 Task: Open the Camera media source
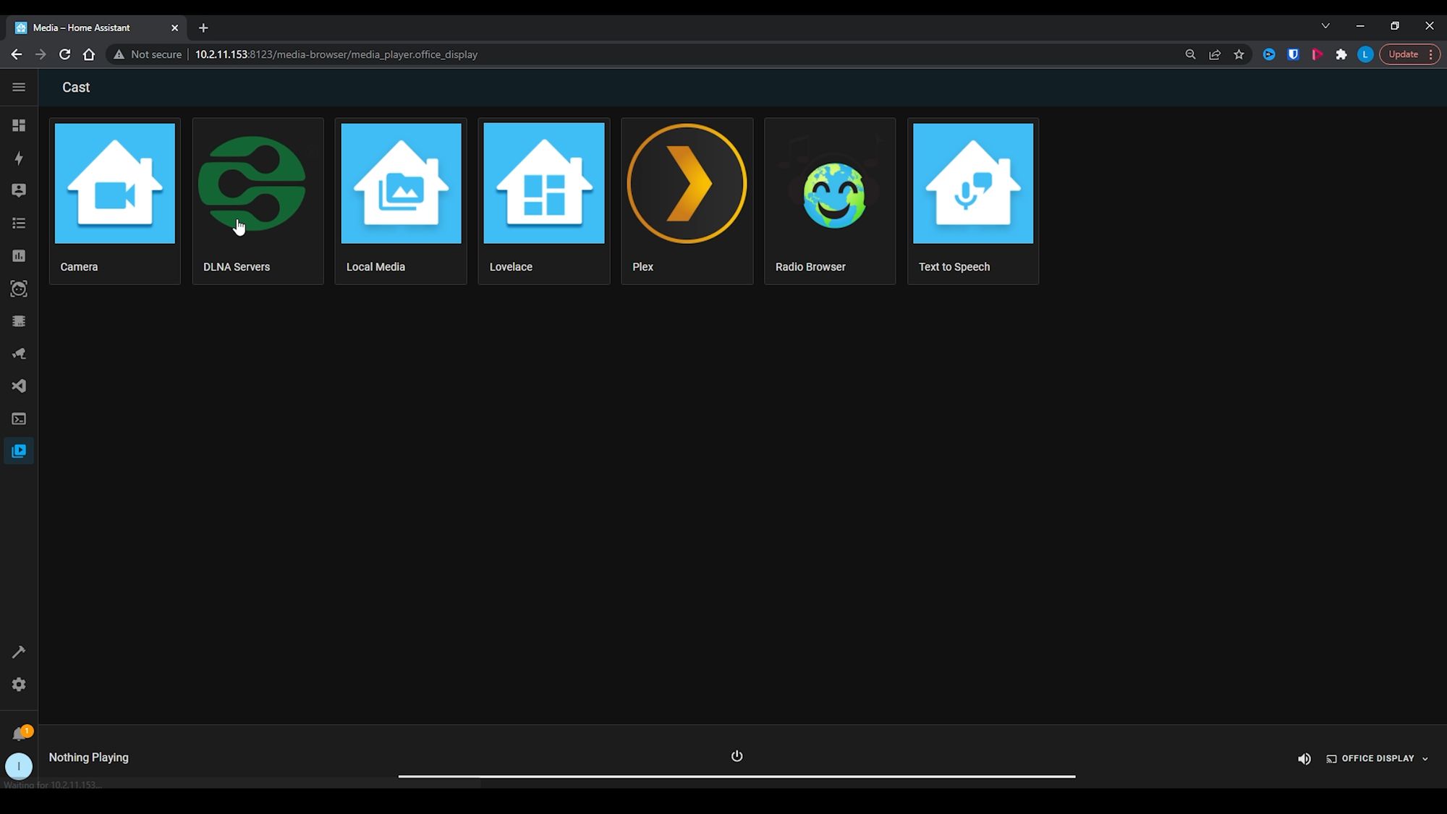click(114, 201)
